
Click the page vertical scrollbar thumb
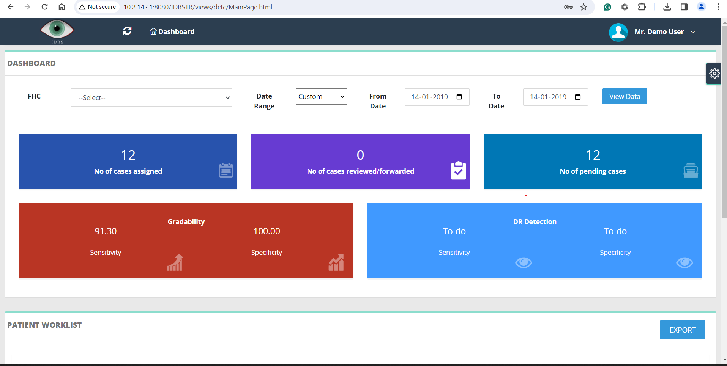click(724, 123)
